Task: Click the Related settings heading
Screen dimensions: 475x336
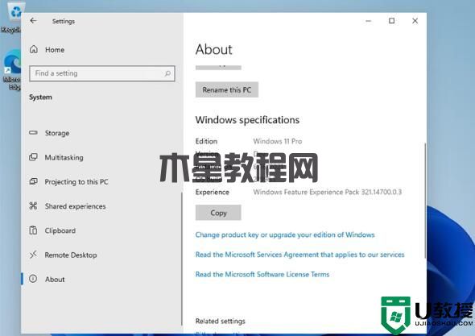Action: click(221, 321)
